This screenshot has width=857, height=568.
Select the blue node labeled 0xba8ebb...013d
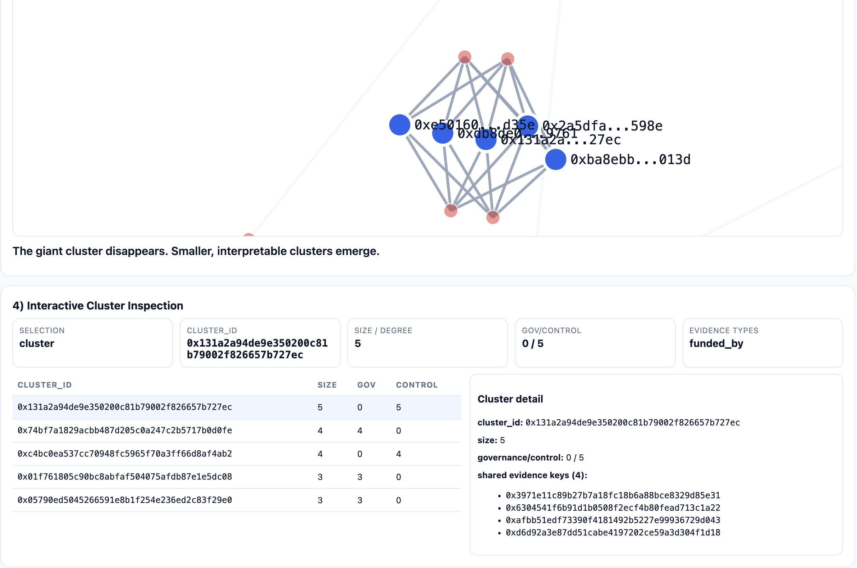pyautogui.click(x=556, y=160)
